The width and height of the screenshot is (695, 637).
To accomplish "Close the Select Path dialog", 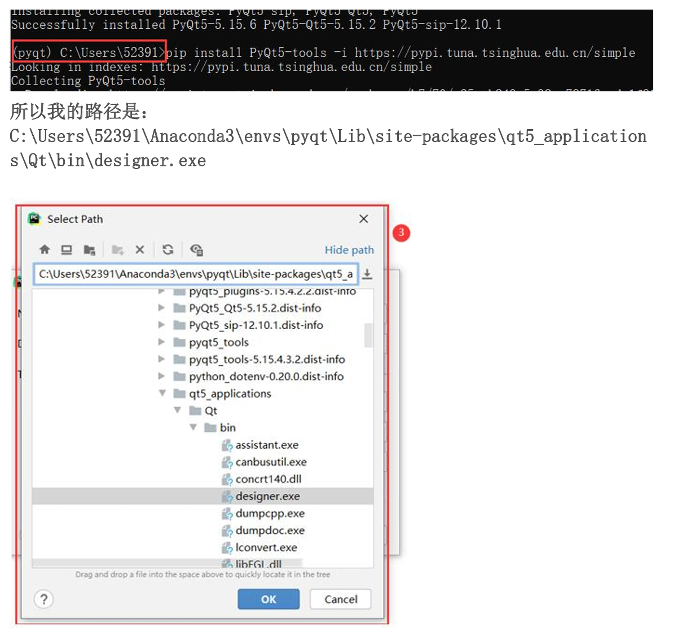I will click(364, 219).
